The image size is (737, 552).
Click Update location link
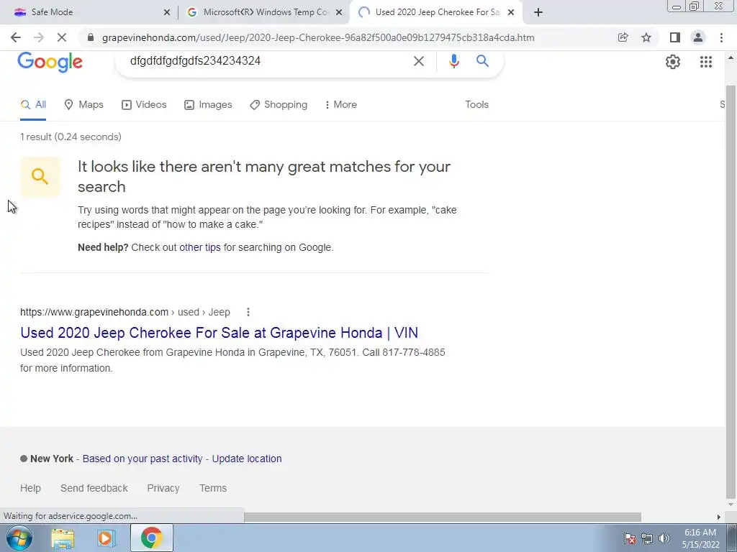click(x=247, y=459)
